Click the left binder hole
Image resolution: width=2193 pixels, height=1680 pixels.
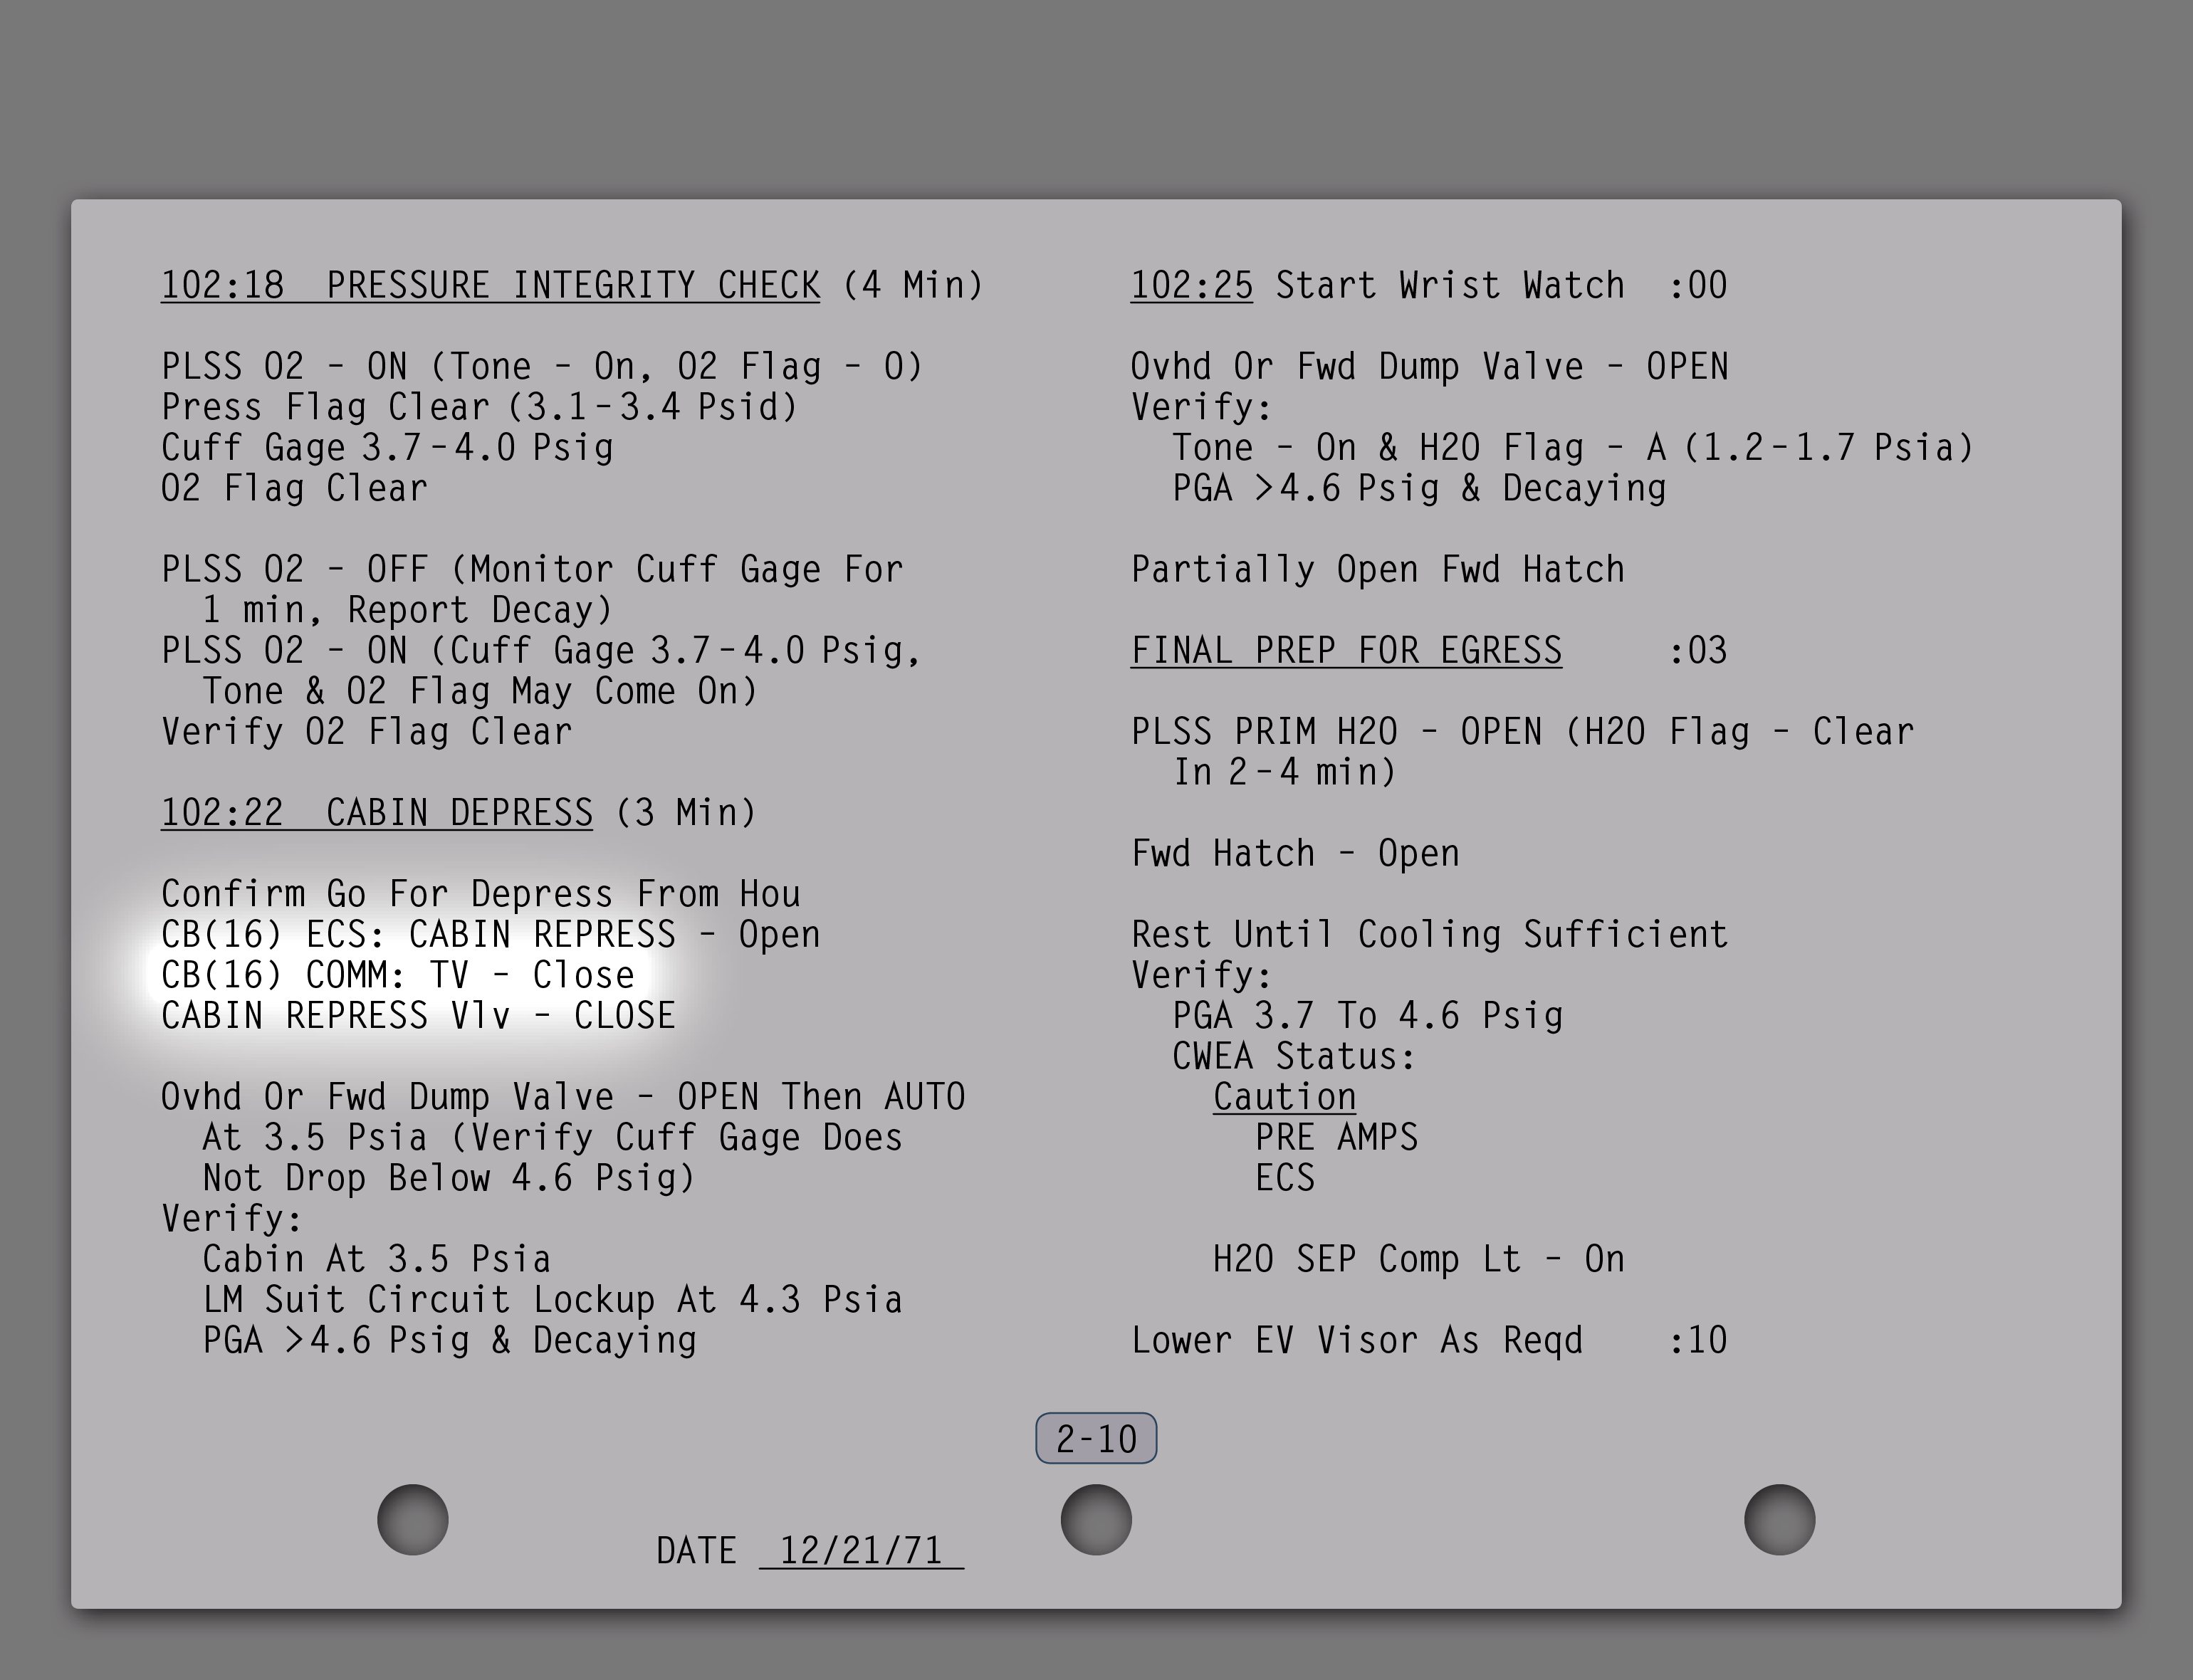click(x=412, y=1519)
